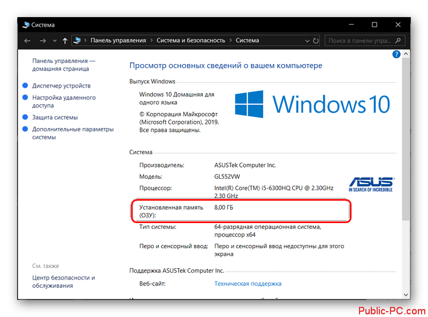Expand chevron after 'Система и безопасность' breadcrumb
The width and height of the screenshot is (428, 317).
231,41
